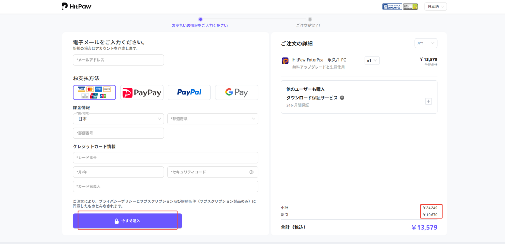Click the info icon in security code field
The image size is (505, 244).
[251, 172]
